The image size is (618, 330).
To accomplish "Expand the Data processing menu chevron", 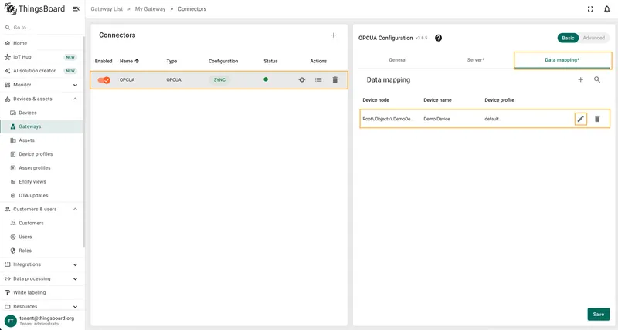I will tap(75, 279).
